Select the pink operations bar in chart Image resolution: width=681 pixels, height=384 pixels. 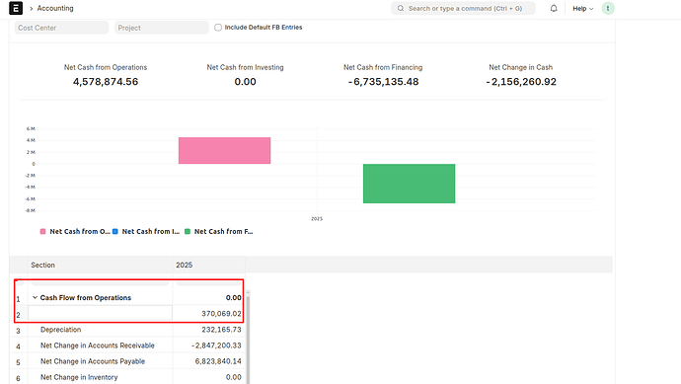225,150
